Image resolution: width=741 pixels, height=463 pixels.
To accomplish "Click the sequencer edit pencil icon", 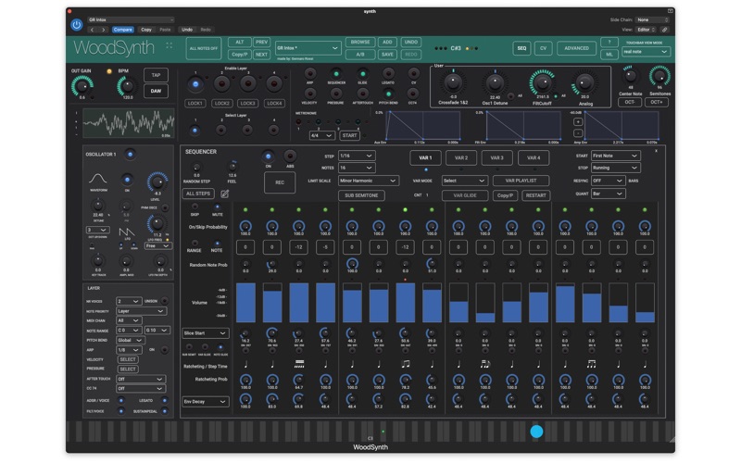I will pyautogui.click(x=225, y=194).
